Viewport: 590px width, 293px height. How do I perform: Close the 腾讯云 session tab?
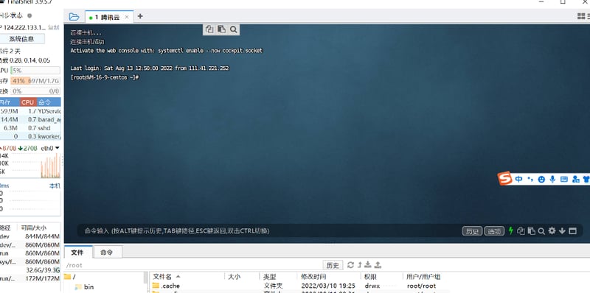click(127, 17)
